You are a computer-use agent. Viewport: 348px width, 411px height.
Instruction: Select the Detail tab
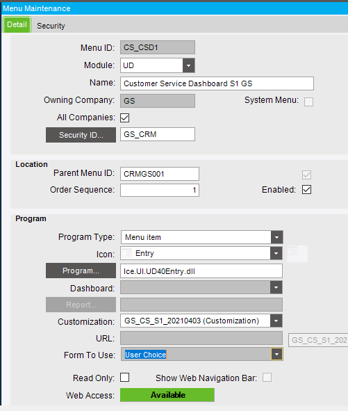17,24
